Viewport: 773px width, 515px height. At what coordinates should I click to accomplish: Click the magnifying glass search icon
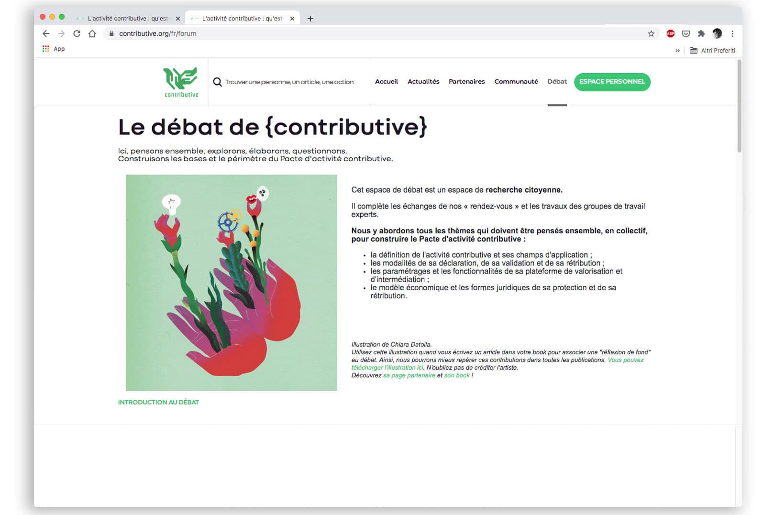[x=217, y=82]
